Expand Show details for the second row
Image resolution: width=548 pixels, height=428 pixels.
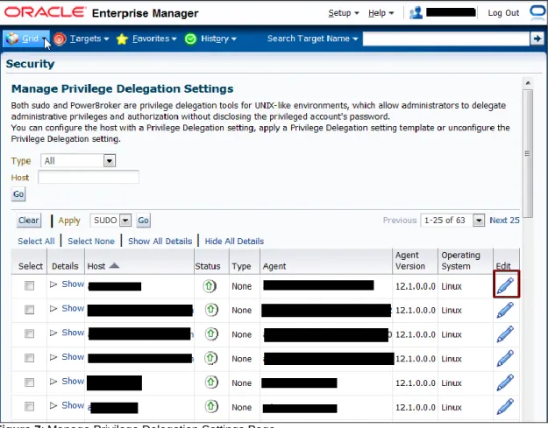click(67, 308)
